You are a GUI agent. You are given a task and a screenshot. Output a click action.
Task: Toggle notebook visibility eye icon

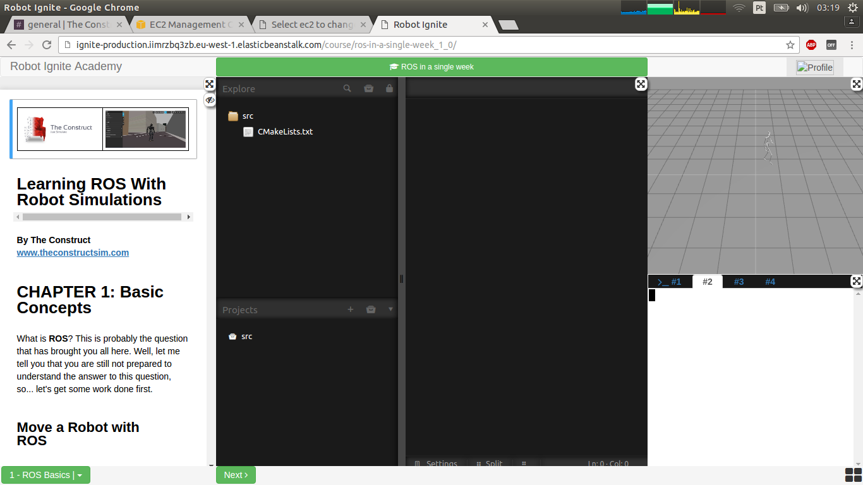point(210,100)
